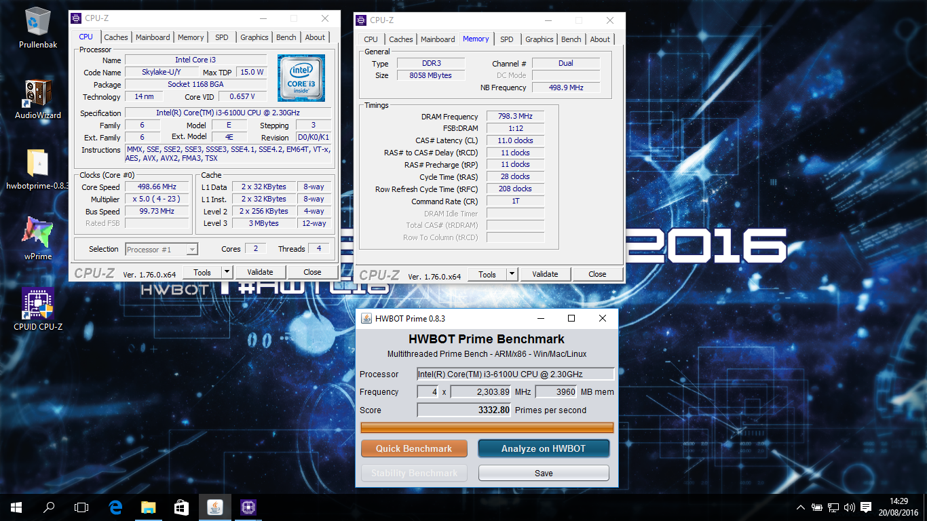Open SPD tab in right CPU-Z window
The image size is (927, 521).
click(507, 39)
